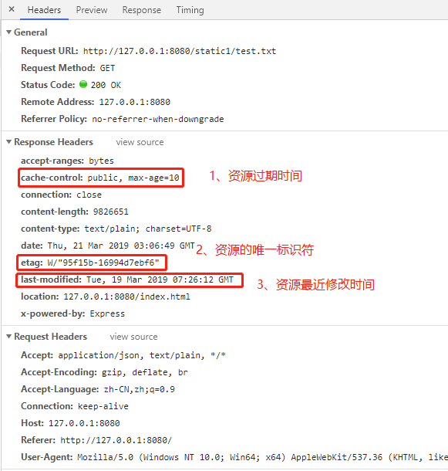Open the Response tab

click(x=142, y=10)
